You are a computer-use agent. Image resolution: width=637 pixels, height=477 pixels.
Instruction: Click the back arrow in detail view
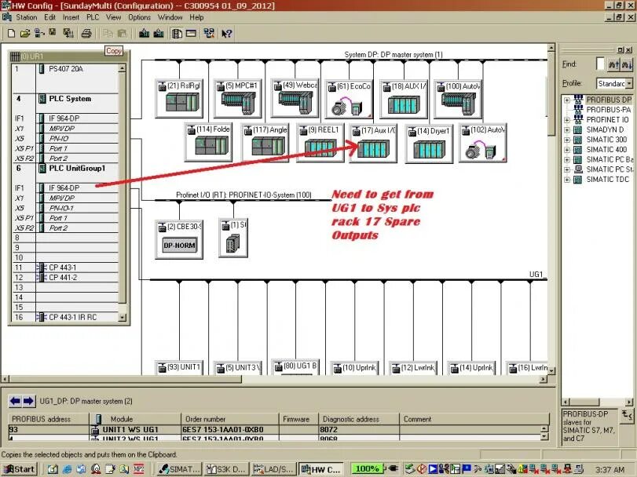click(16, 401)
